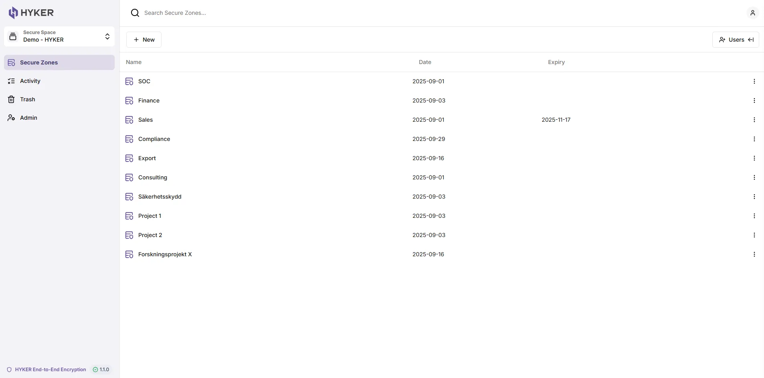The width and height of the screenshot is (764, 378).
Task: Open more options for Compliance zone
Action: [754, 139]
